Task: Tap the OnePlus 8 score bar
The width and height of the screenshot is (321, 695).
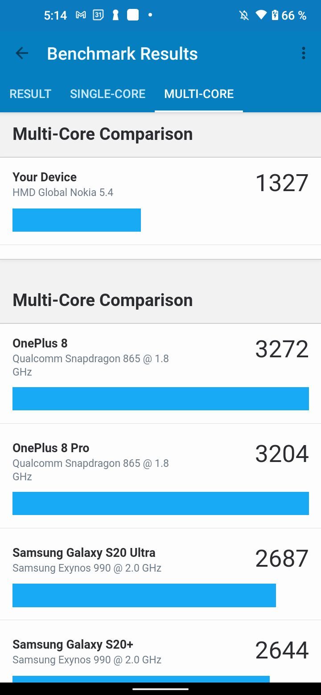Action: 160,399
